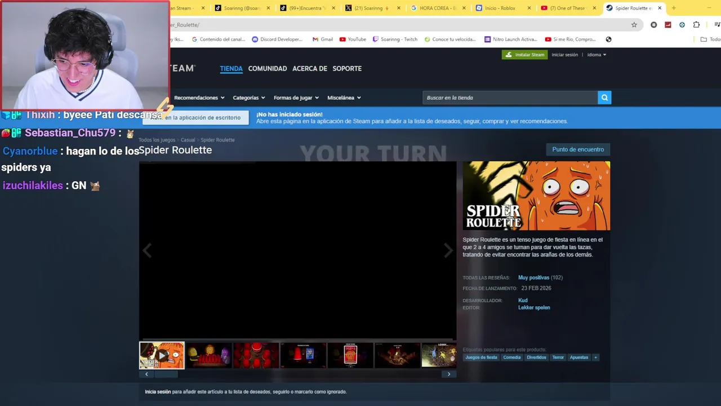Click the Casual breadcrumb link

pyautogui.click(x=188, y=140)
